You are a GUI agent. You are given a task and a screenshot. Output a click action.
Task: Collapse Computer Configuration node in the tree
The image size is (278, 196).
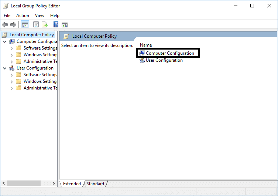point(5,42)
